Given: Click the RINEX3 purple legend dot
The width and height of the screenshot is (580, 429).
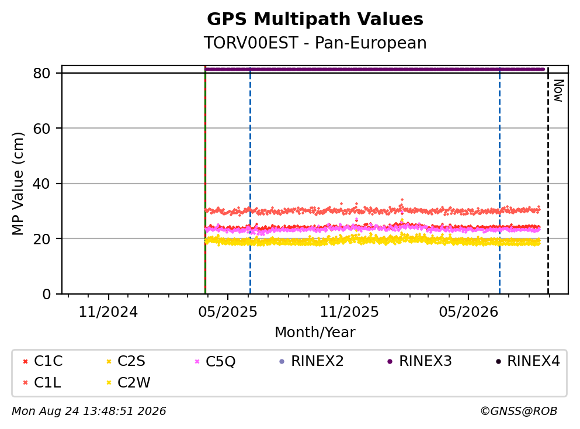Looking at the screenshot, I should (x=390, y=362).
